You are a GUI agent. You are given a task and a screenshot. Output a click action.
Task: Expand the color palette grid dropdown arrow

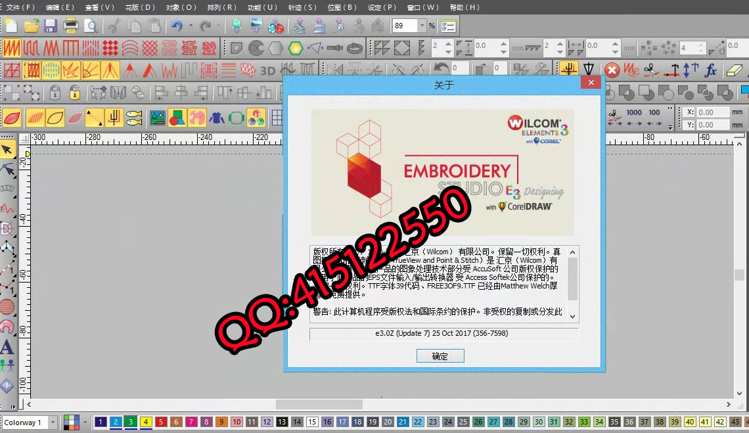[85, 422]
